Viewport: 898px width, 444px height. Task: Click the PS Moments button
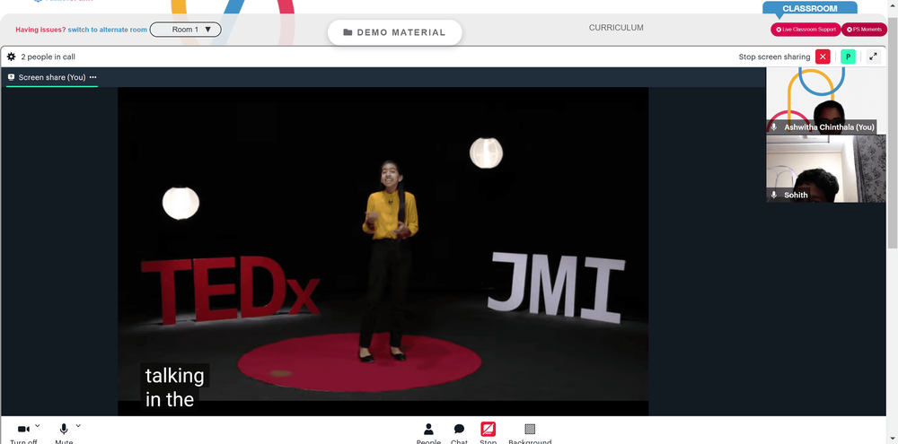click(x=864, y=30)
